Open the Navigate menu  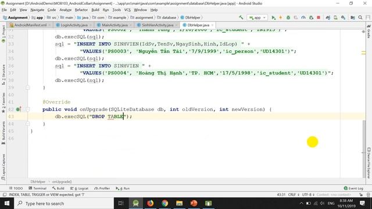(37, 10)
